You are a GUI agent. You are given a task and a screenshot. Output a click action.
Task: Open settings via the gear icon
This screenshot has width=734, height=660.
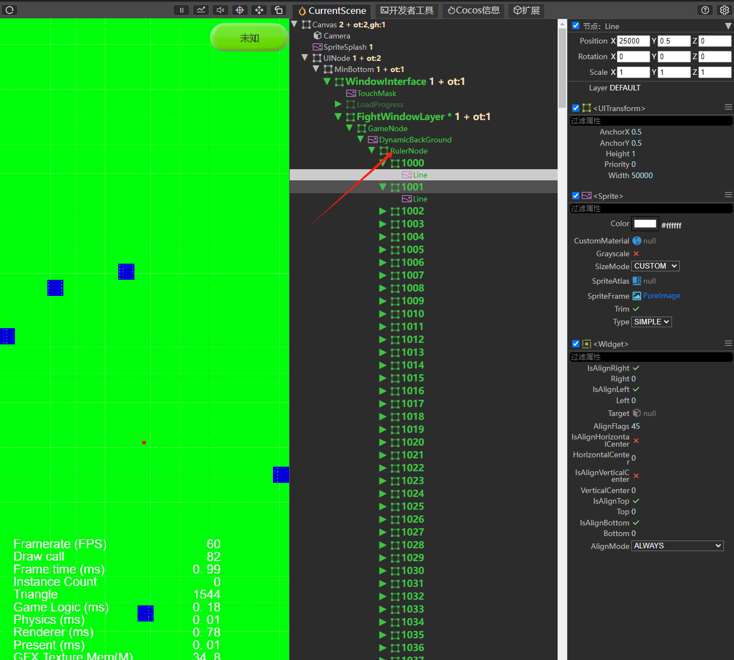coord(724,10)
